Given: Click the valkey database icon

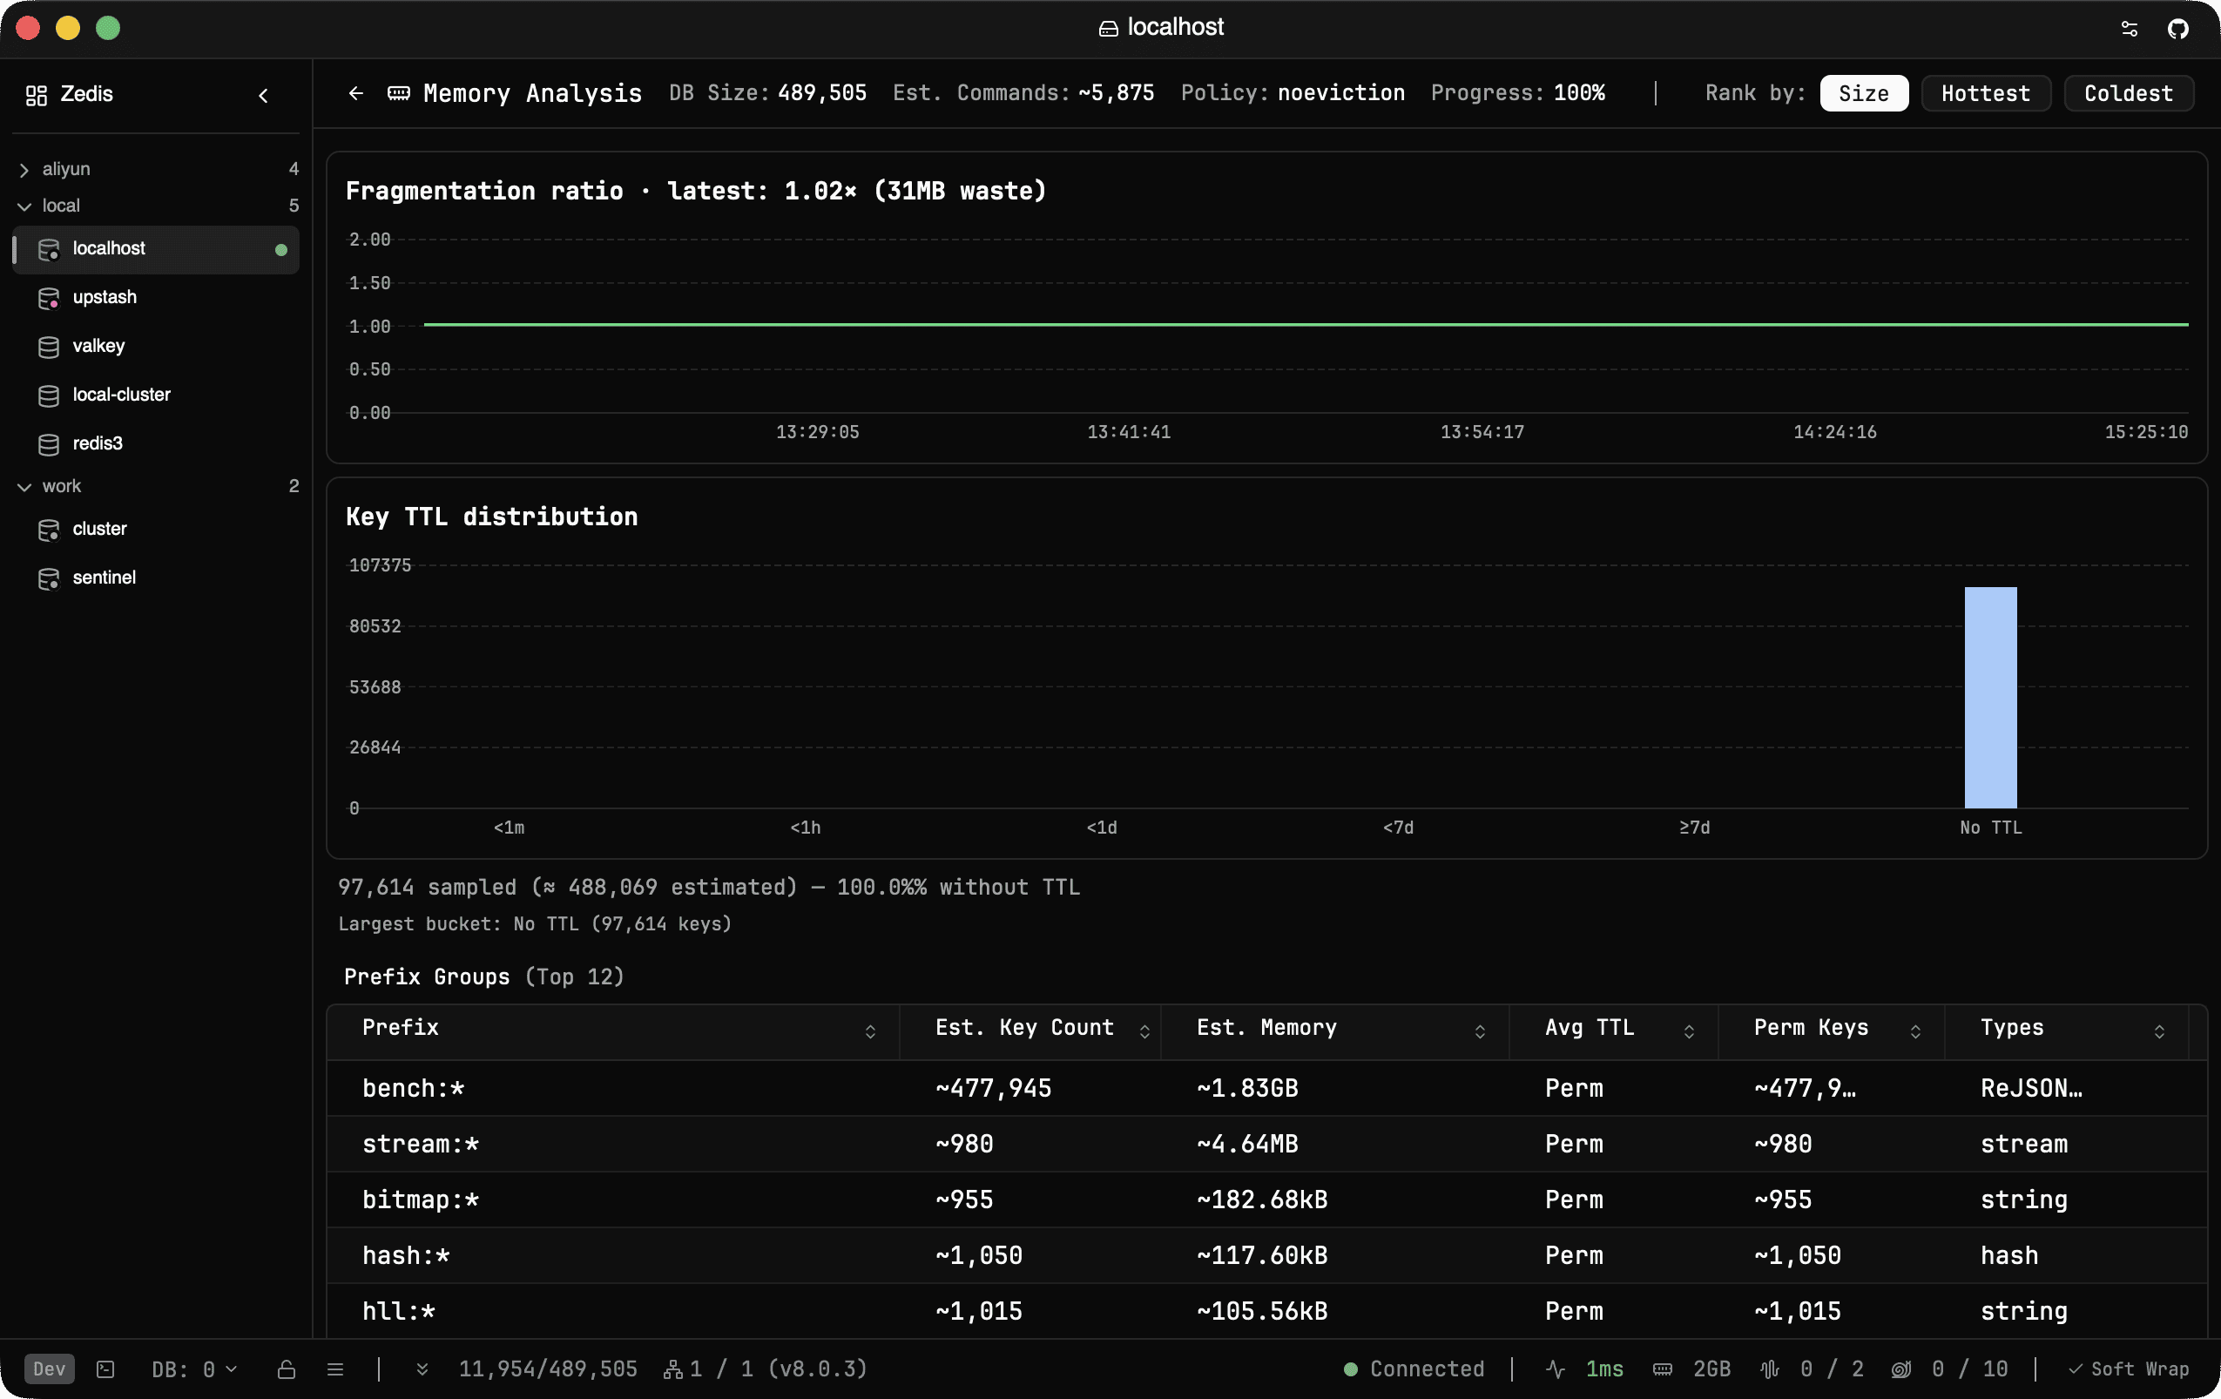Looking at the screenshot, I should pos(49,347).
